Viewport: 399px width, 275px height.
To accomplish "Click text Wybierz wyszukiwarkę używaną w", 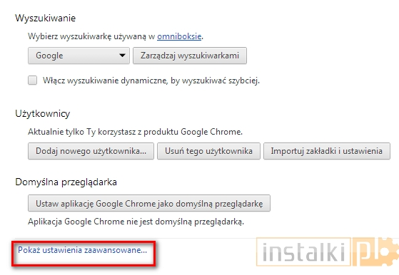I will coord(91,36).
